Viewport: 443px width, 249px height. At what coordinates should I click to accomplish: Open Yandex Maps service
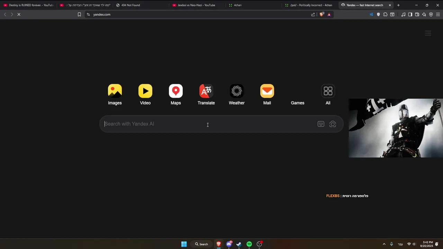[x=176, y=94]
